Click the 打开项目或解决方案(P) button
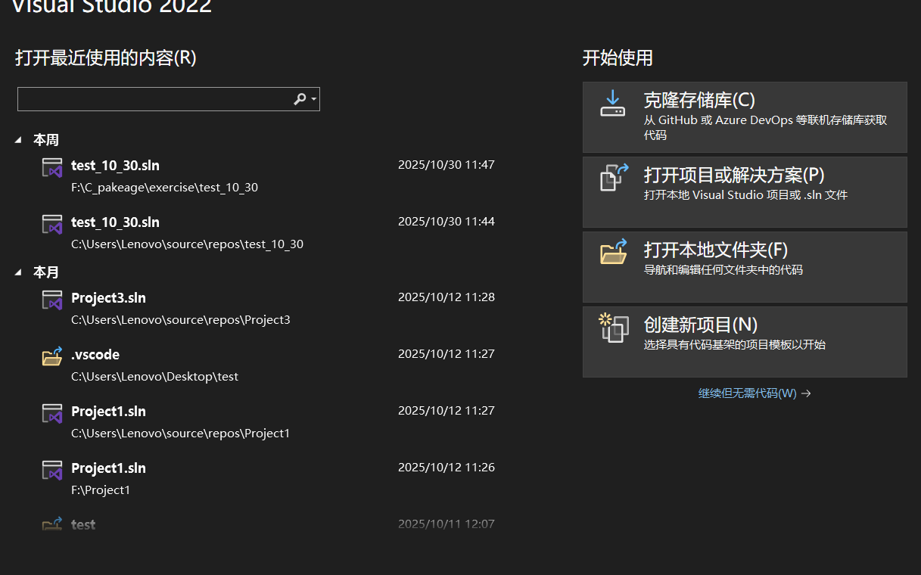 point(745,192)
